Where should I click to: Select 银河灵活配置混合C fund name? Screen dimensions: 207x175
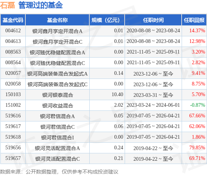tap(57, 159)
